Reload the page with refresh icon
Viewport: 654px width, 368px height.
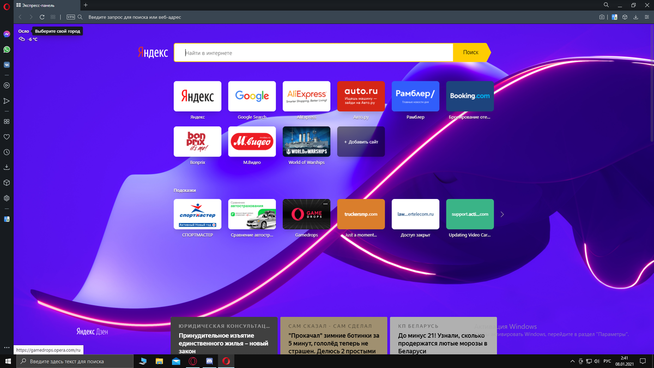42,17
